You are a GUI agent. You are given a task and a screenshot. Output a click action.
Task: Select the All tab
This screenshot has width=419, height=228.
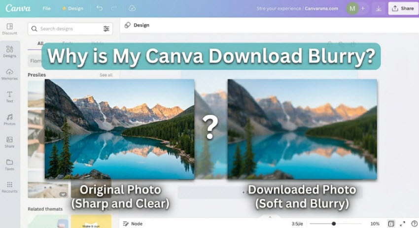[x=40, y=43]
